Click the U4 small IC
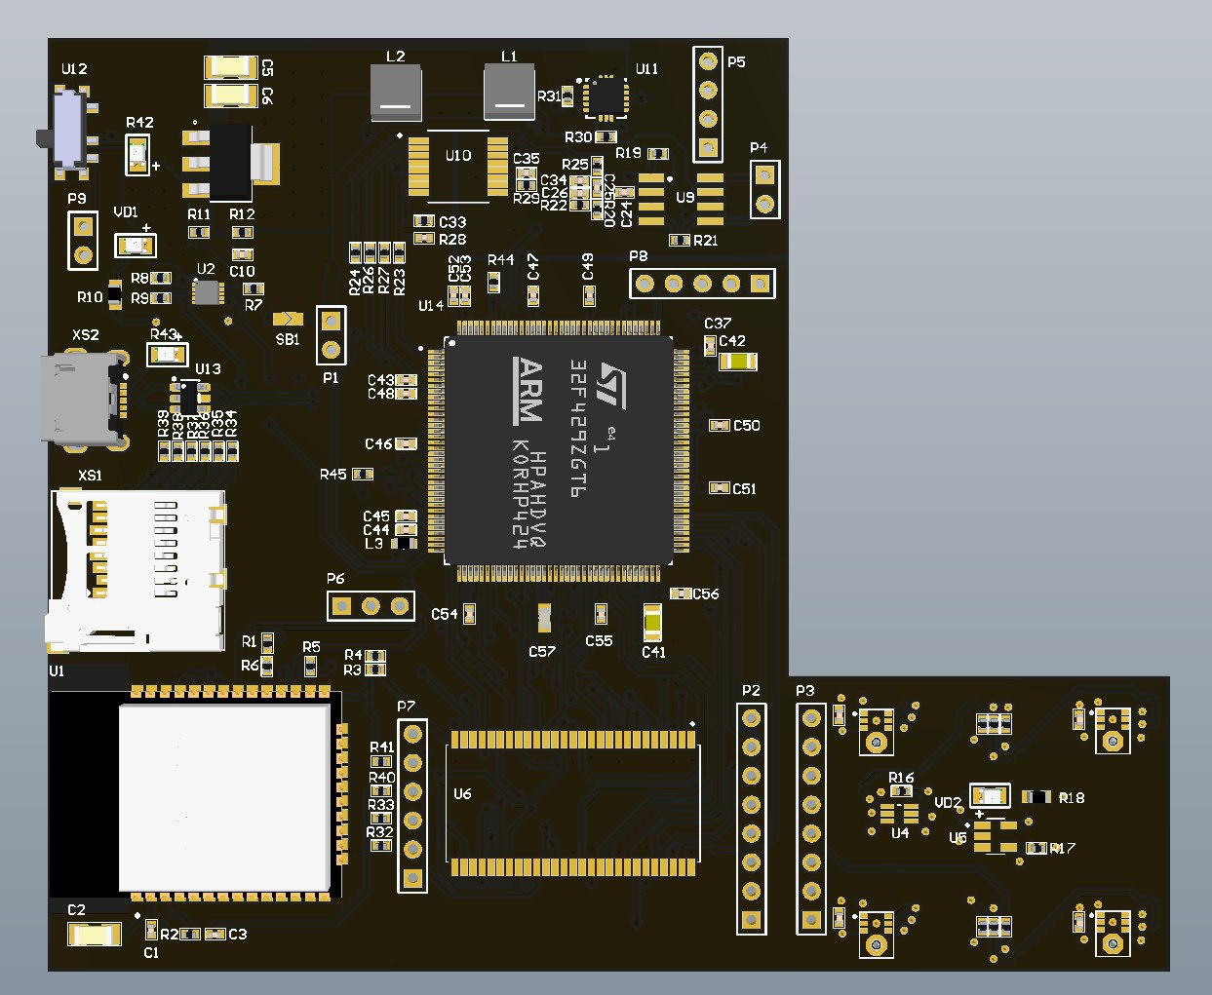 point(900,813)
